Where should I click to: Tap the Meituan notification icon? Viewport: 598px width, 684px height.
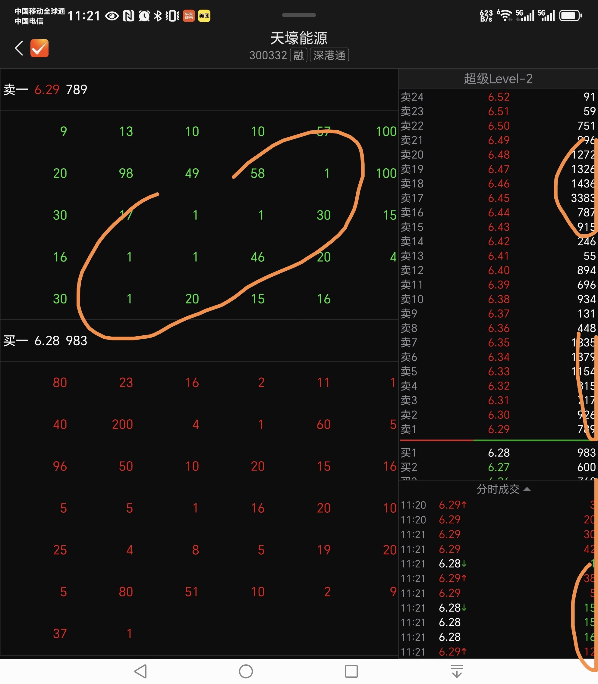(204, 16)
